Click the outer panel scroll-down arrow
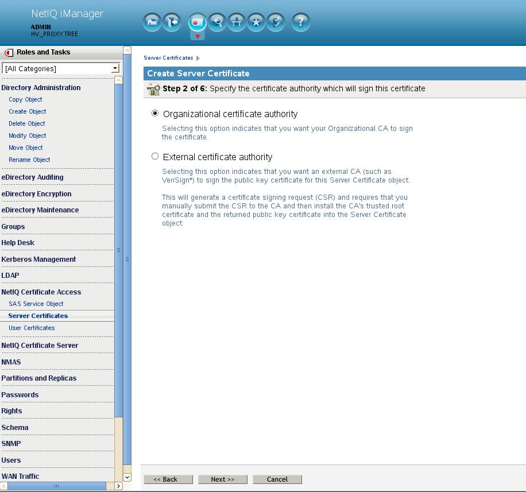Image resolution: width=526 pixels, height=492 pixels. [x=127, y=477]
